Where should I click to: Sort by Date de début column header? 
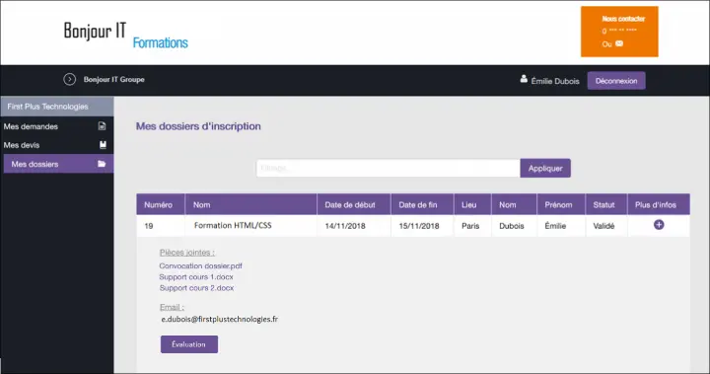(x=354, y=204)
